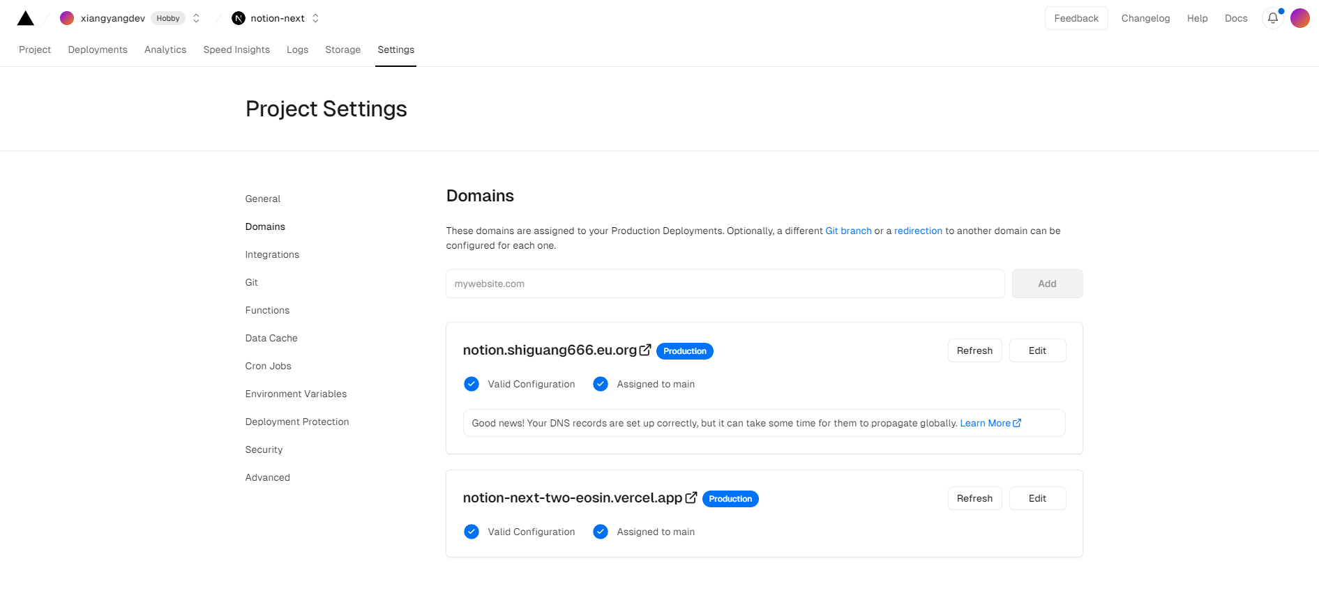This screenshot has height=609, width=1319.
Task: Click the Project Settings heading
Action: click(x=326, y=109)
